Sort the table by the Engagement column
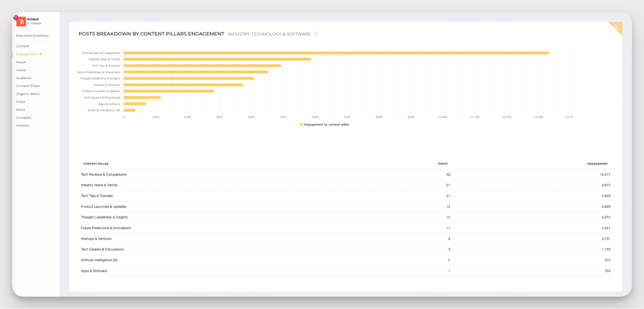 point(597,164)
